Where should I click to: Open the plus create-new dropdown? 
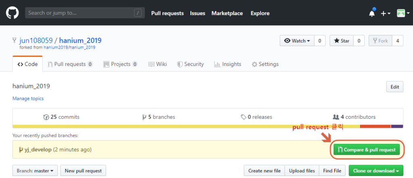pos(386,13)
